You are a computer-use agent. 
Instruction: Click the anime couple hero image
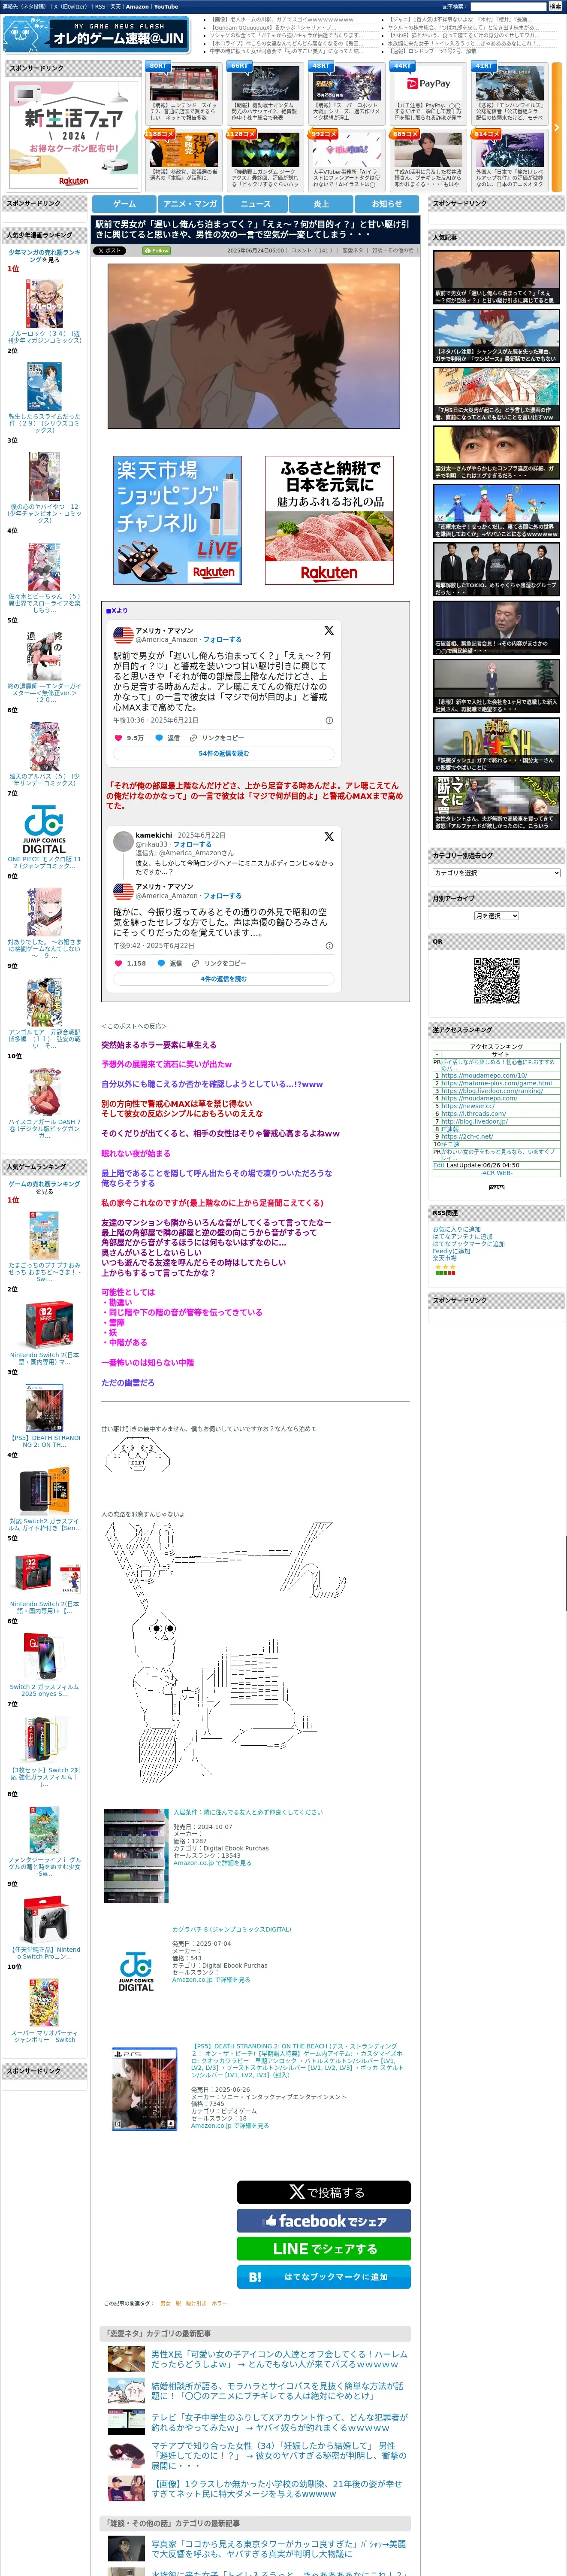click(x=253, y=346)
